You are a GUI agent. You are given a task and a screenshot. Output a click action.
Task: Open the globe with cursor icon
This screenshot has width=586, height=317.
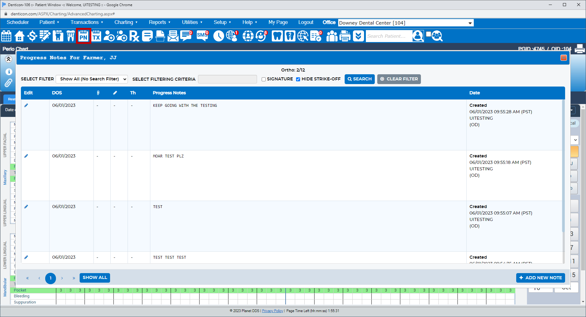tap(303, 36)
